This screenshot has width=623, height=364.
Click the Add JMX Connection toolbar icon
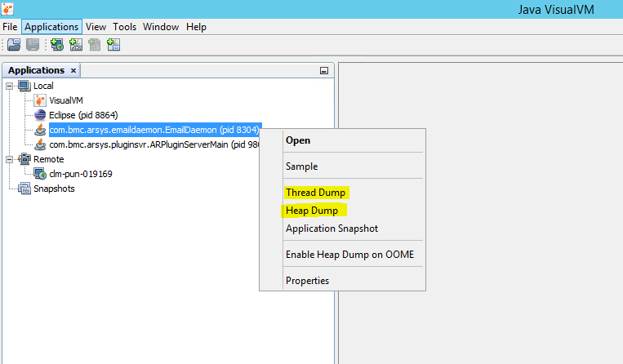[76, 45]
